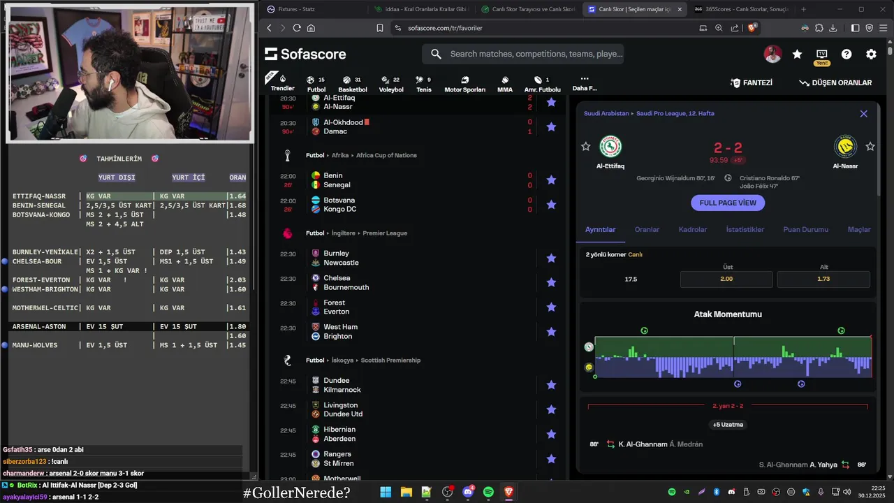Switch to the Ayrıntılar tab
Screen dimensions: 894x503
[x=600, y=229]
